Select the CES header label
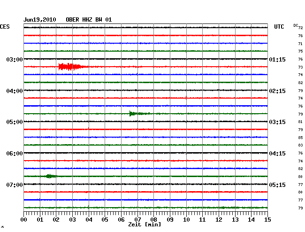 [5, 27]
